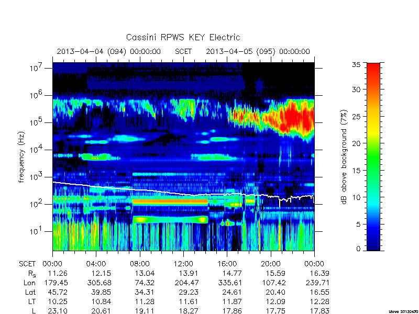The height and width of the screenshot is (314, 419).
Task: Select the start date '2013-04-04 (094) 00:00:00'
Action: click(109, 51)
